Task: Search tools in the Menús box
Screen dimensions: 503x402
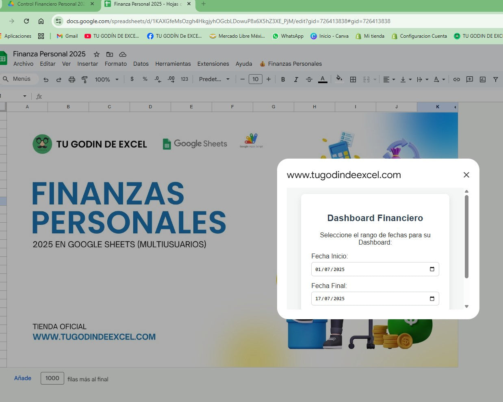Action: [x=20, y=79]
